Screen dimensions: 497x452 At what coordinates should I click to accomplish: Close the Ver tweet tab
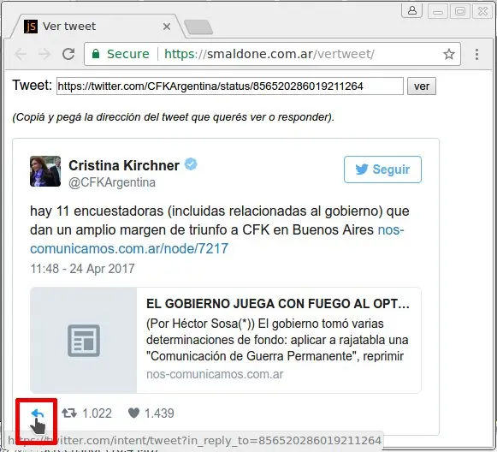point(167,27)
